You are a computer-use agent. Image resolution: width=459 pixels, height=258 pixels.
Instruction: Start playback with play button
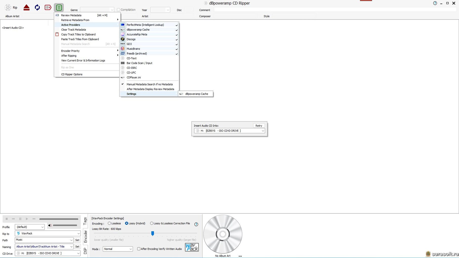[27, 219]
